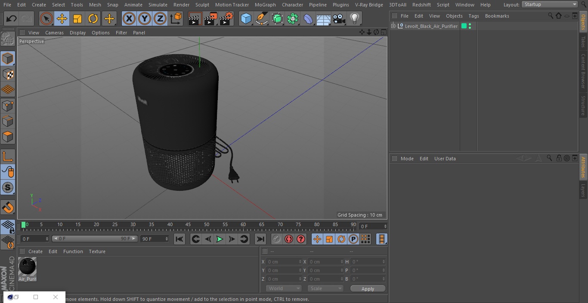Open the World coordinate dropdown
The width and height of the screenshot is (588, 303).
[284, 288]
